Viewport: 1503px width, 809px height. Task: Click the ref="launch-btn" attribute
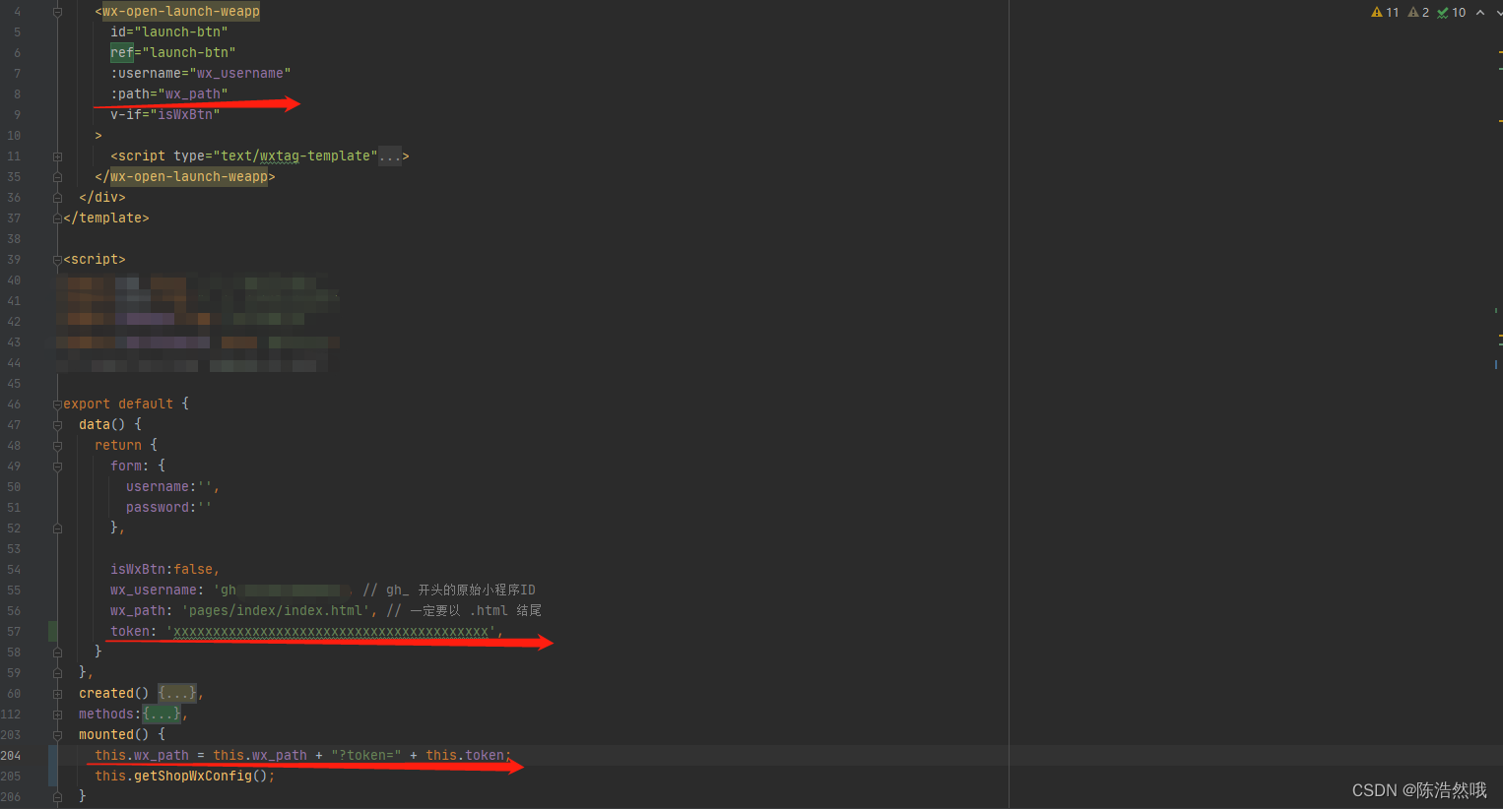coord(173,53)
